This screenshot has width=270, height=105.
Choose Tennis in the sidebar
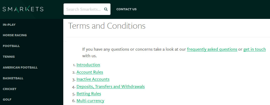point(9,57)
